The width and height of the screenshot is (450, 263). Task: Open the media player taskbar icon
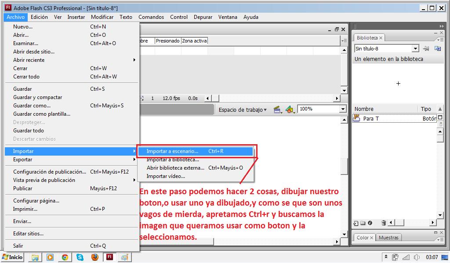point(50,257)
